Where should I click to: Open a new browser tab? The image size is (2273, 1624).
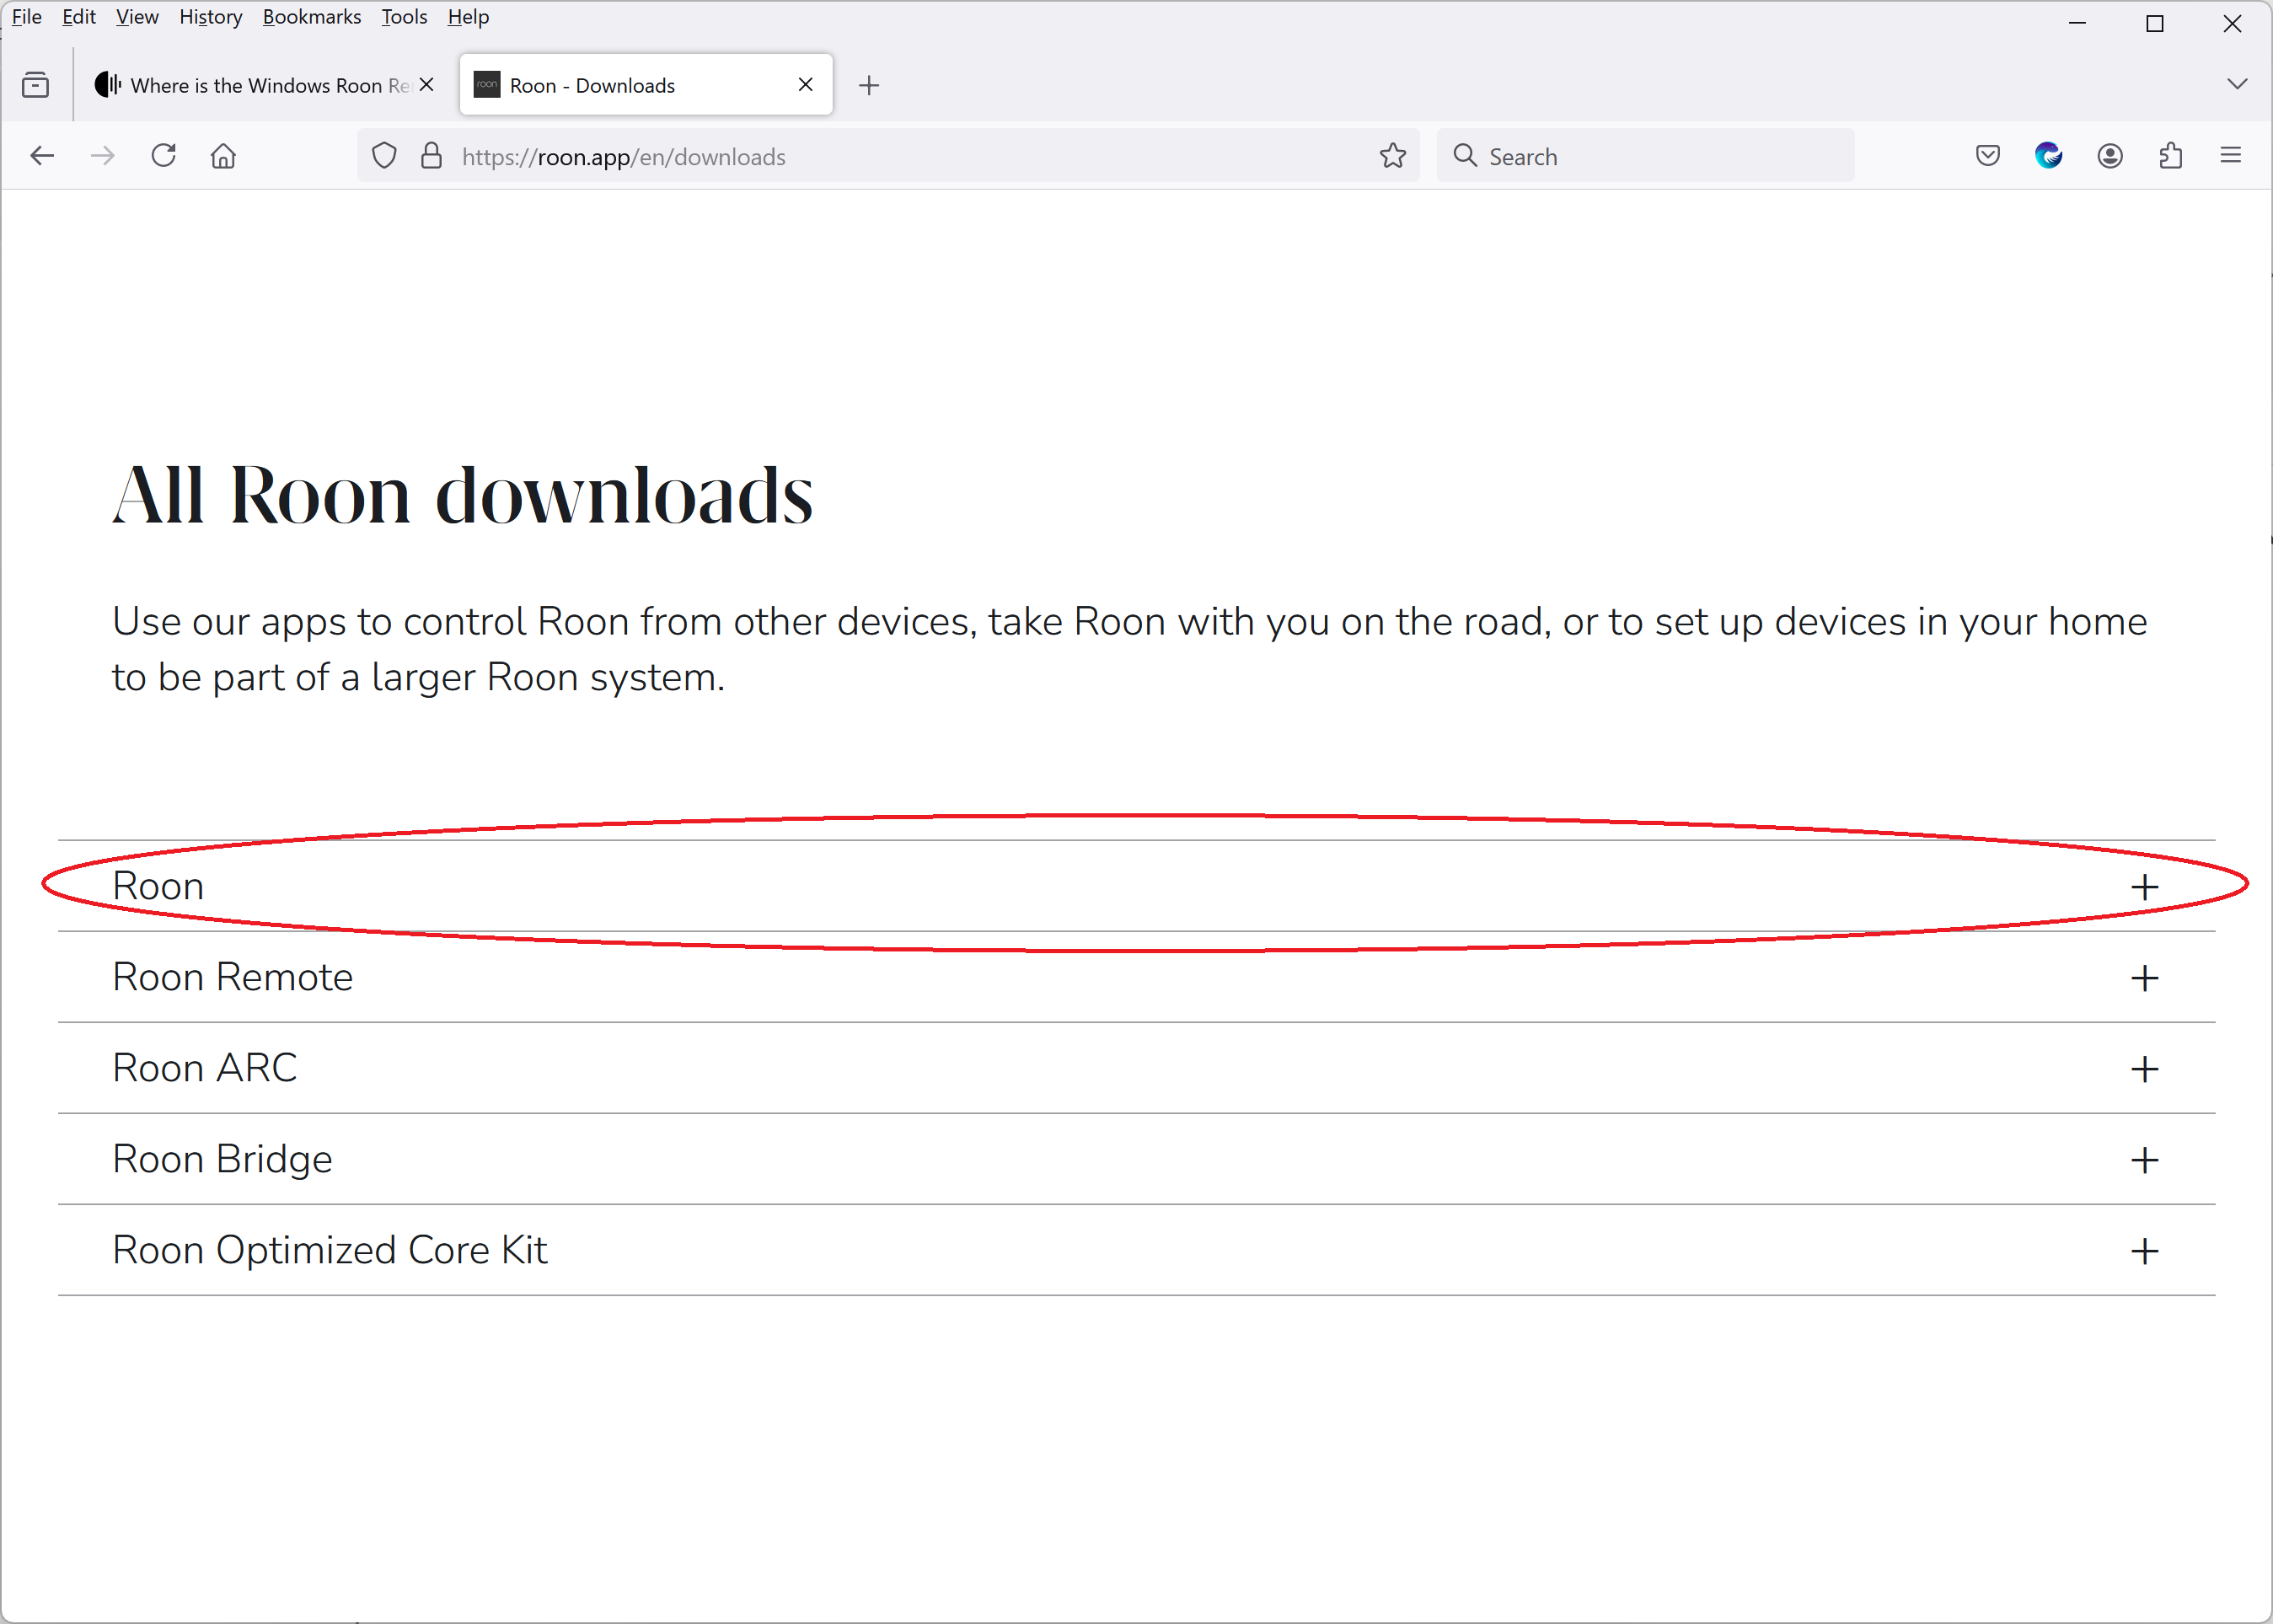868,85
